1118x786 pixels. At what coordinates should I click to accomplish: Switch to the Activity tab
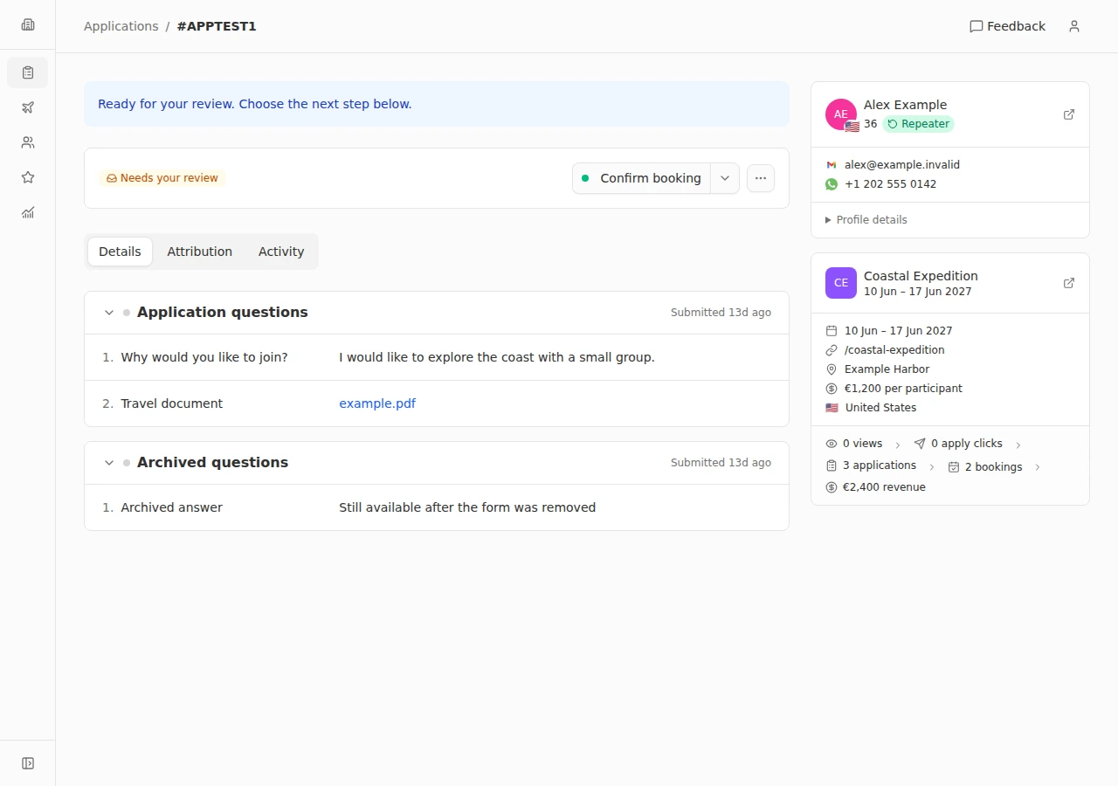[x=281, y=252]
